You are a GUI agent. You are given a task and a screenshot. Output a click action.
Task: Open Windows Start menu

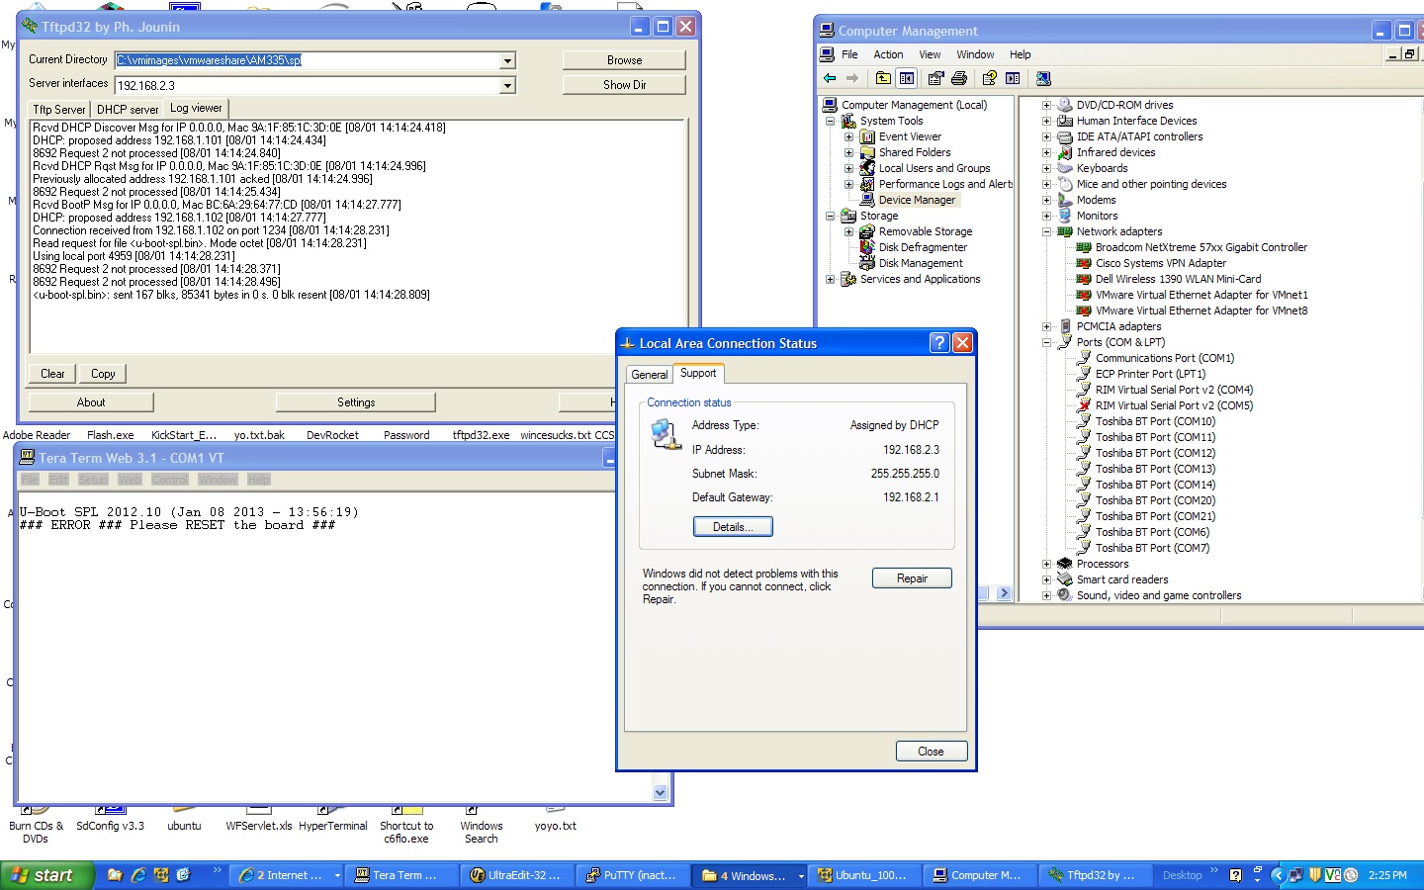coord(46,875)
